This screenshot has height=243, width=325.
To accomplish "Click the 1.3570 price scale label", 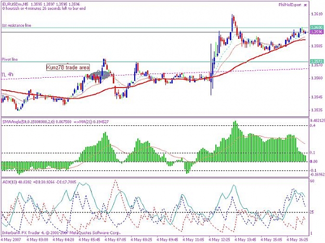I will (317, 65).
